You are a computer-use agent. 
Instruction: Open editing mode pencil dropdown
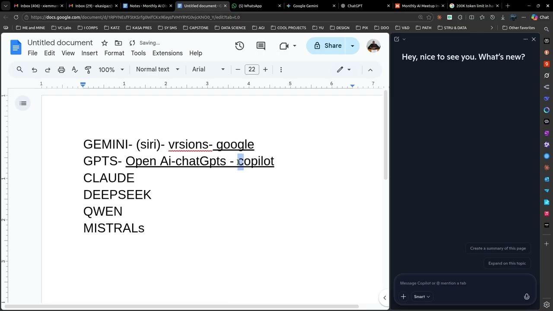(x=344, y=70)
